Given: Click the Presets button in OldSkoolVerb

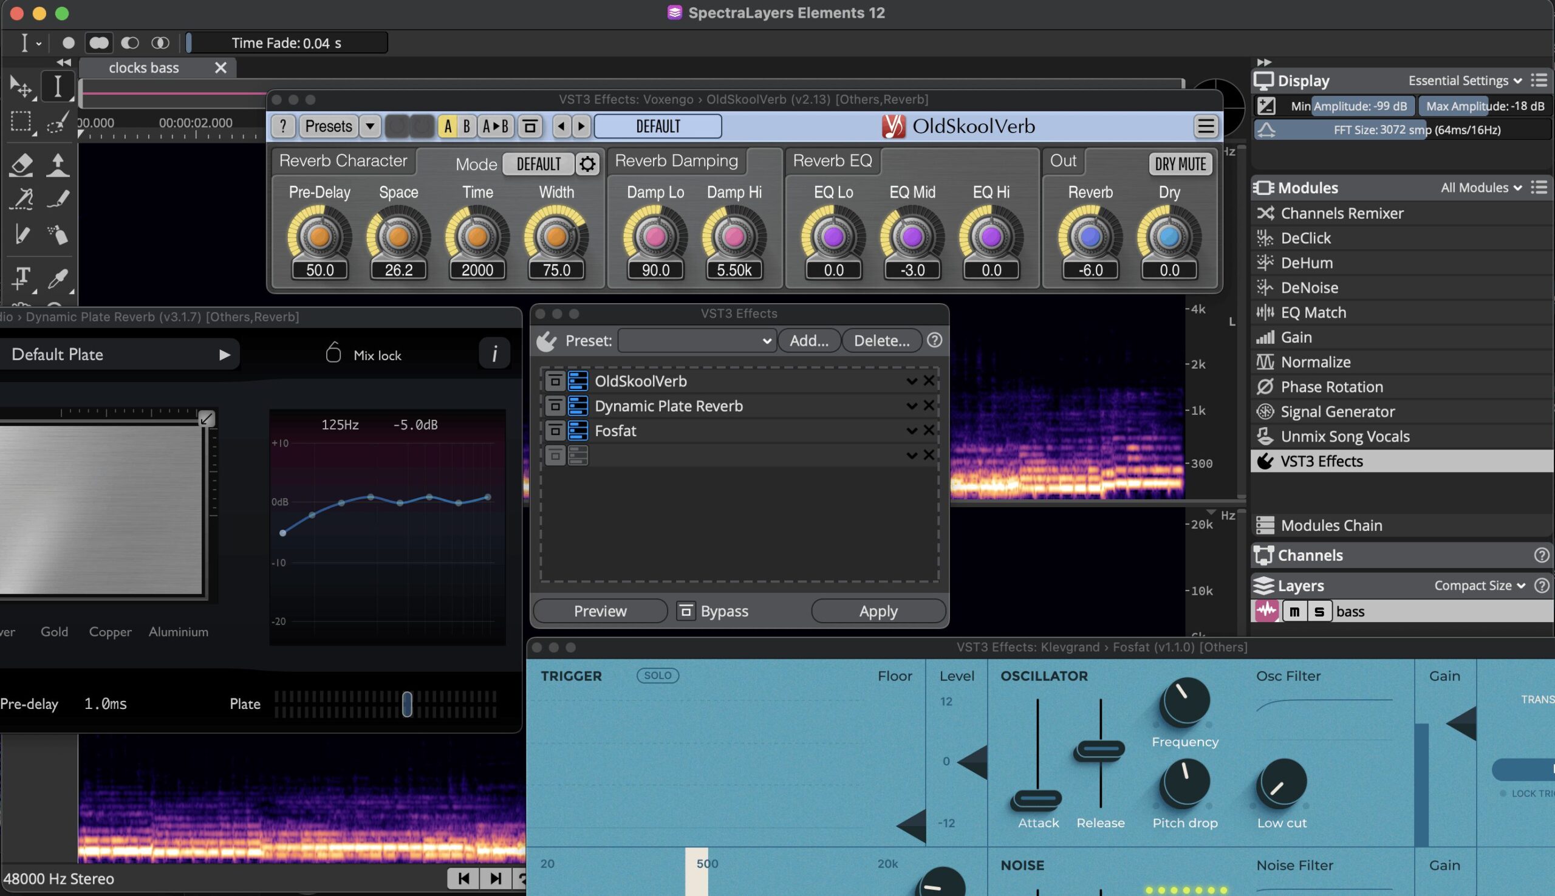Looking at the screenshot, I should coord(329,126).
